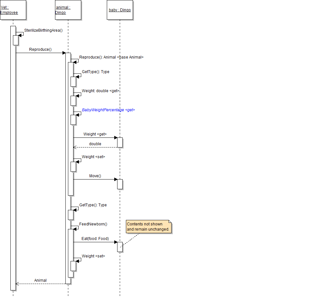Image resolution: width=312 pixels, height=305 pixels.
Task: Select the baby : Dingo object box
Action: [x=120, y=10]
